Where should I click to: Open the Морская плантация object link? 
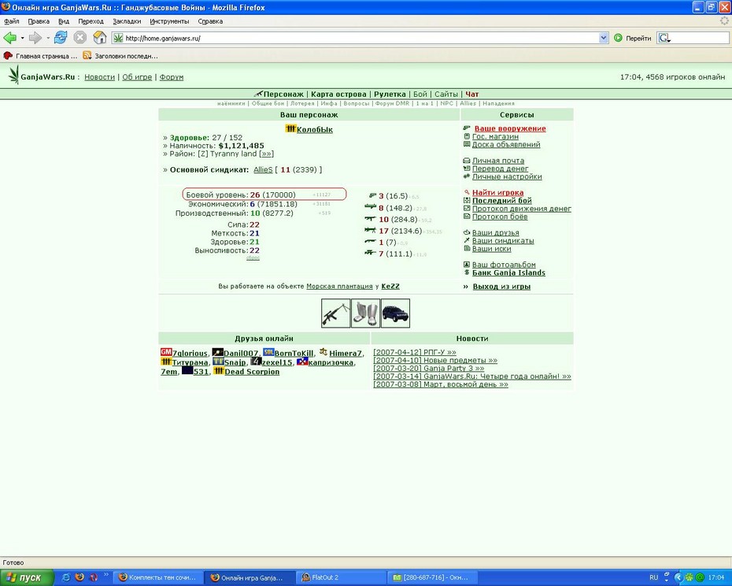tap(339, 287)
